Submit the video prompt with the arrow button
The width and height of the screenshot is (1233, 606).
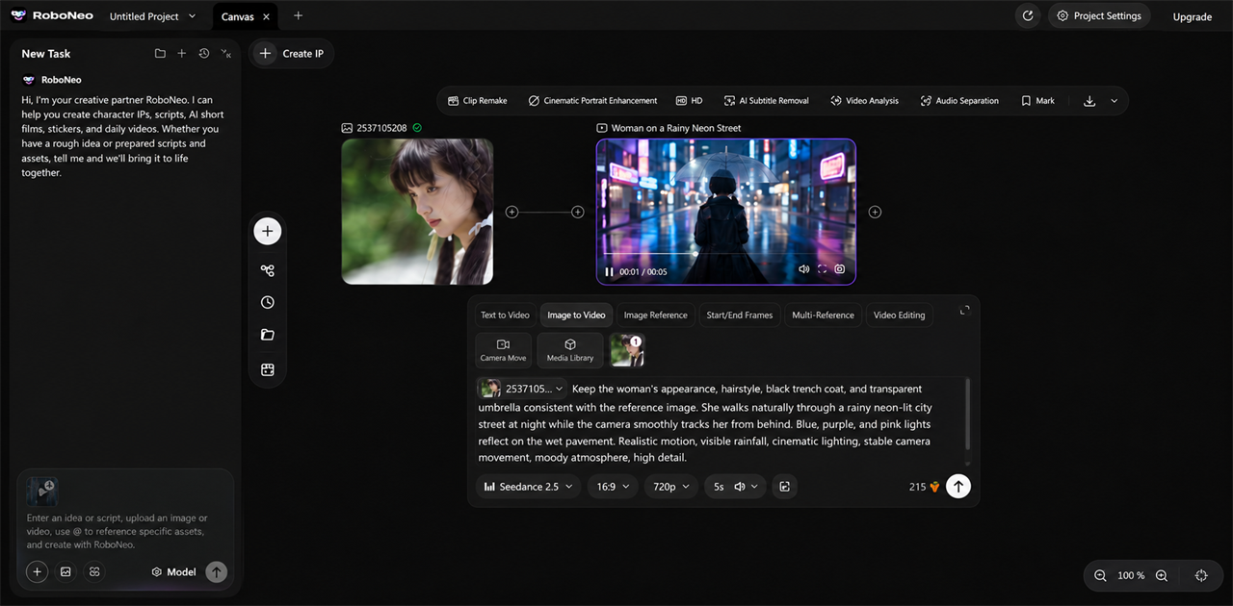coord(958,487)
